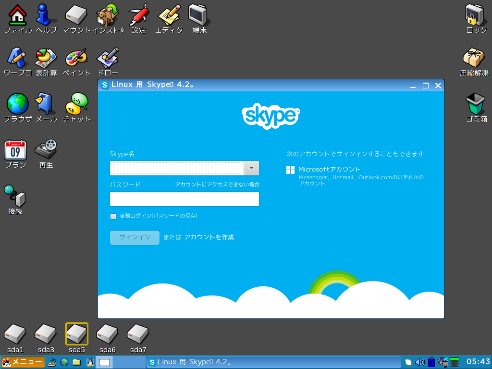This screenshot has width=492, height=369.
Task: Click the Skype icon in title bar
Action: pyautogui.click(x=104, y=85)
